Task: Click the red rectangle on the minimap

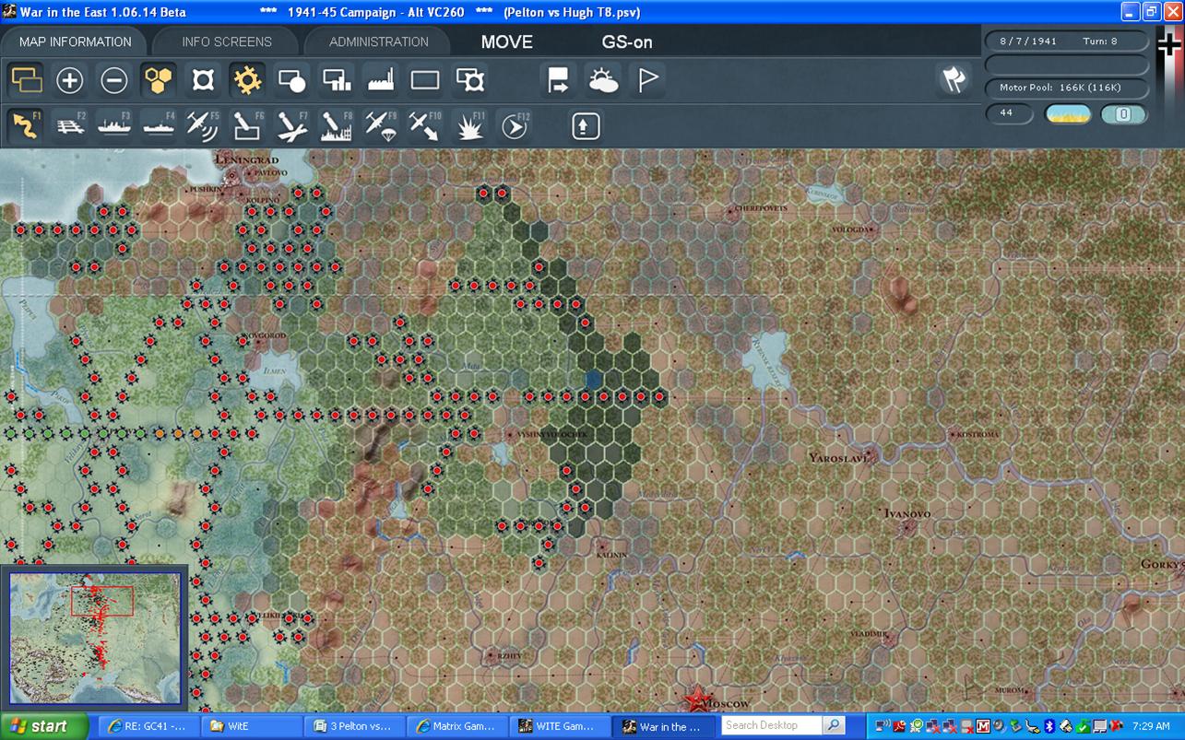Action: click(x=102, y=601)
